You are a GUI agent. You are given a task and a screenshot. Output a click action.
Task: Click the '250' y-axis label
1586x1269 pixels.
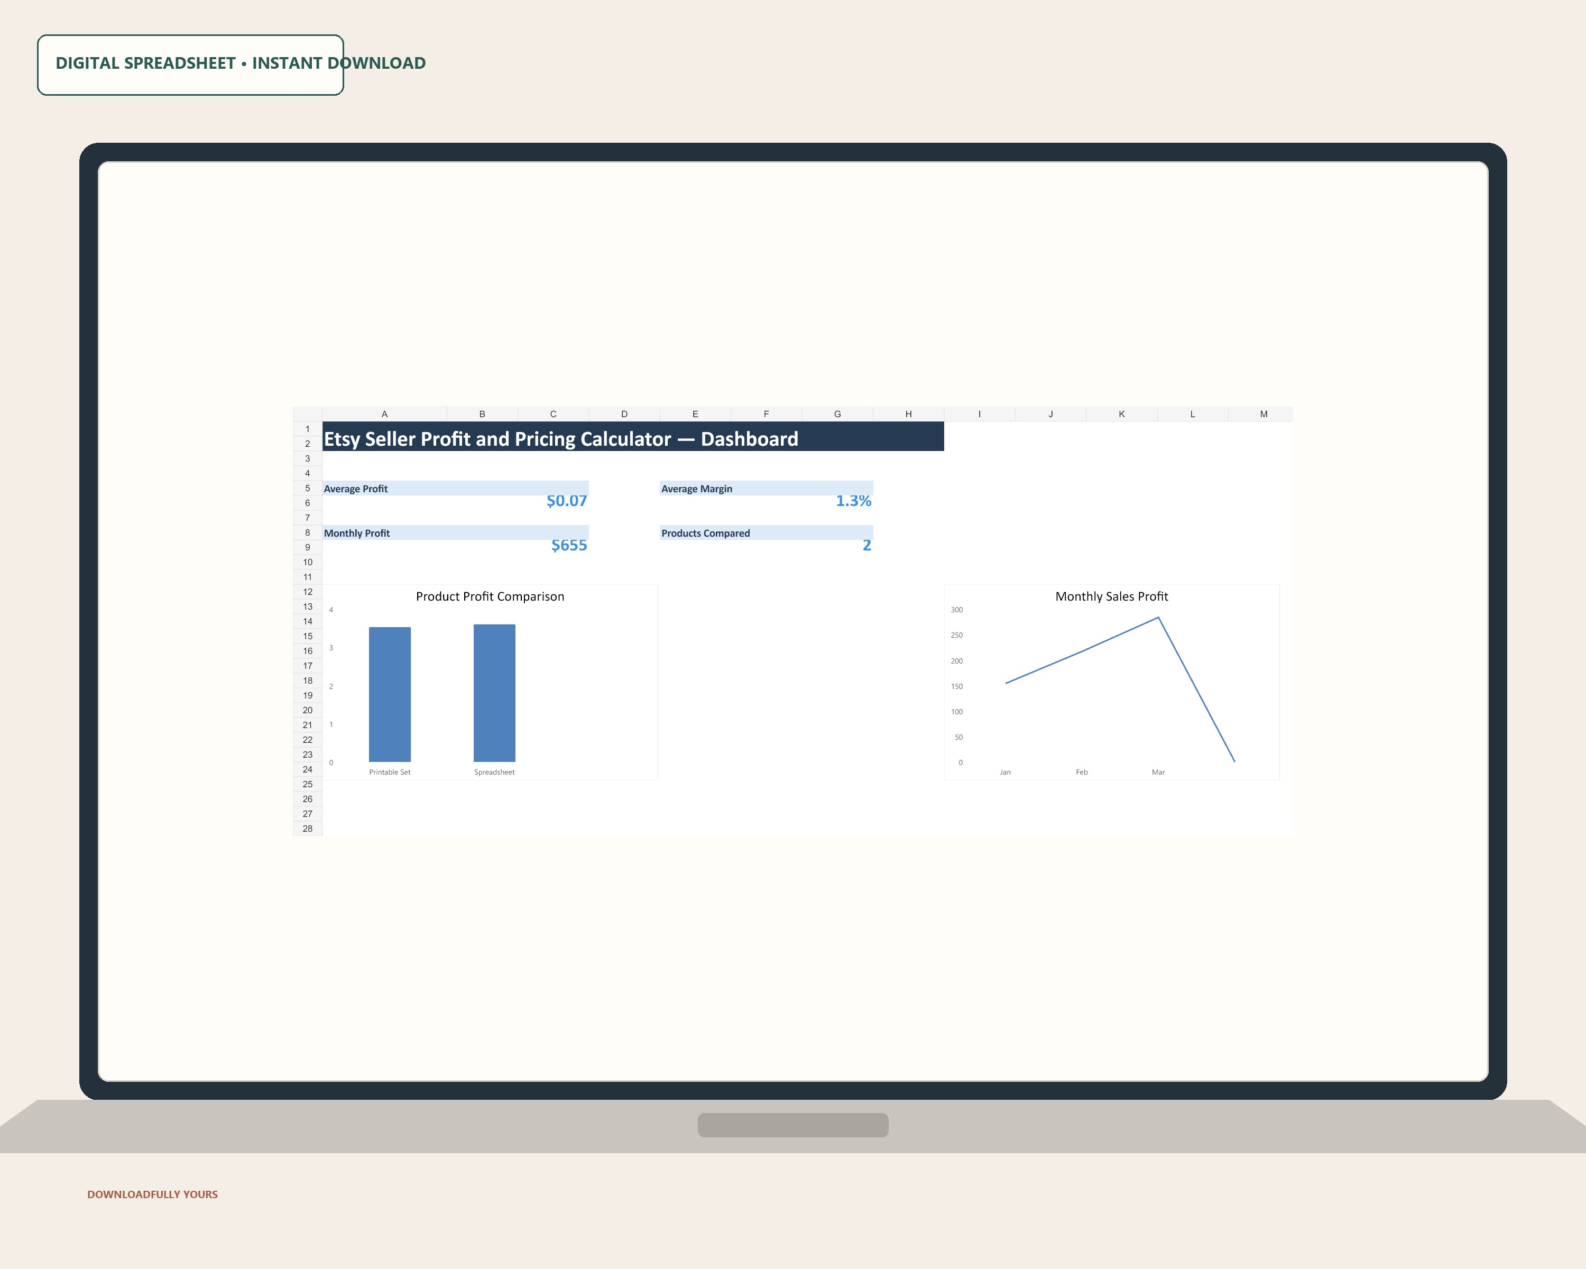956,635
